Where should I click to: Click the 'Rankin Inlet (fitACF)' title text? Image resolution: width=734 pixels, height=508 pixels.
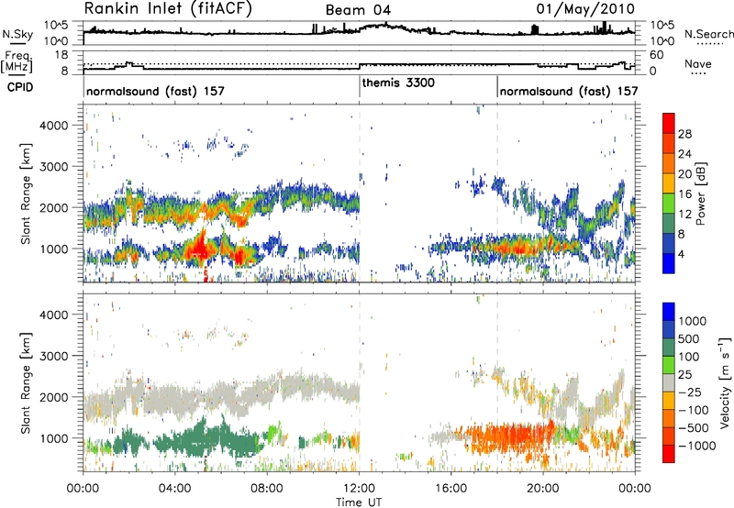click(168, 9)
